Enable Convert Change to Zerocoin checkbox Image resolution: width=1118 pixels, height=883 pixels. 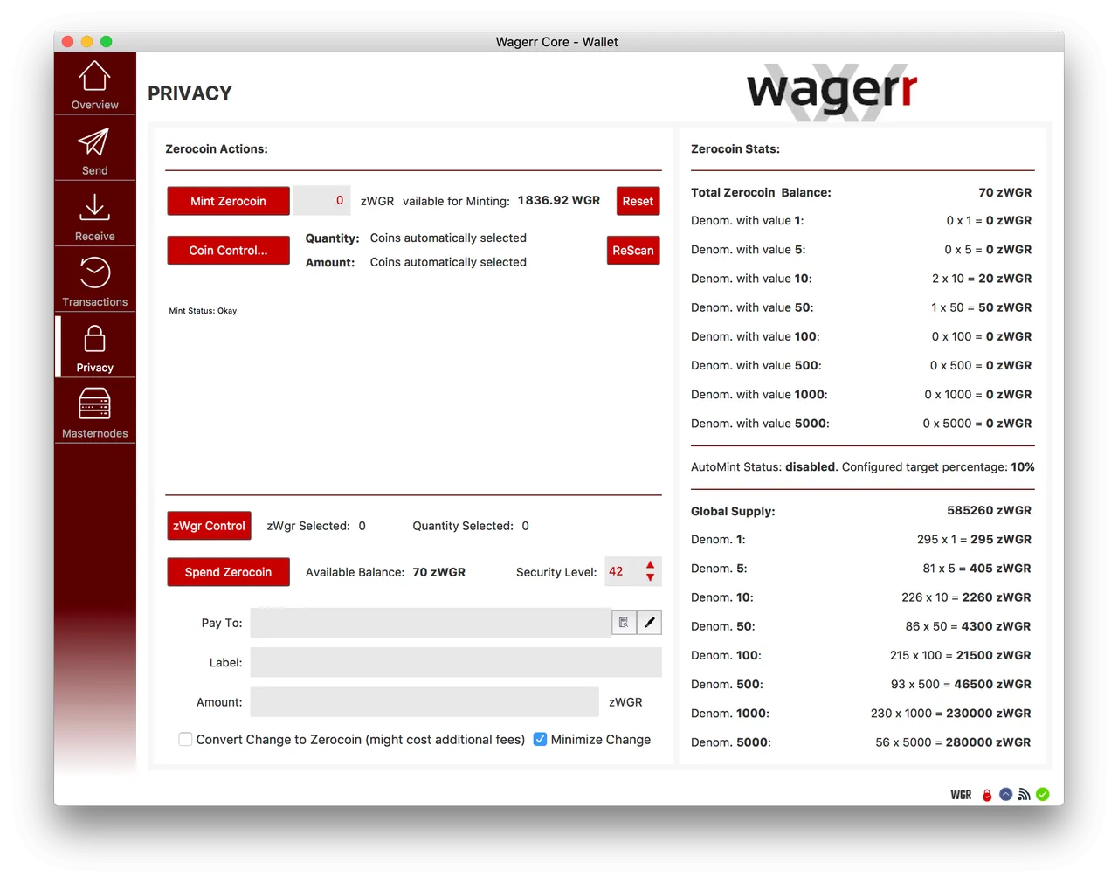pyautogui.click(x=185, y=739)
